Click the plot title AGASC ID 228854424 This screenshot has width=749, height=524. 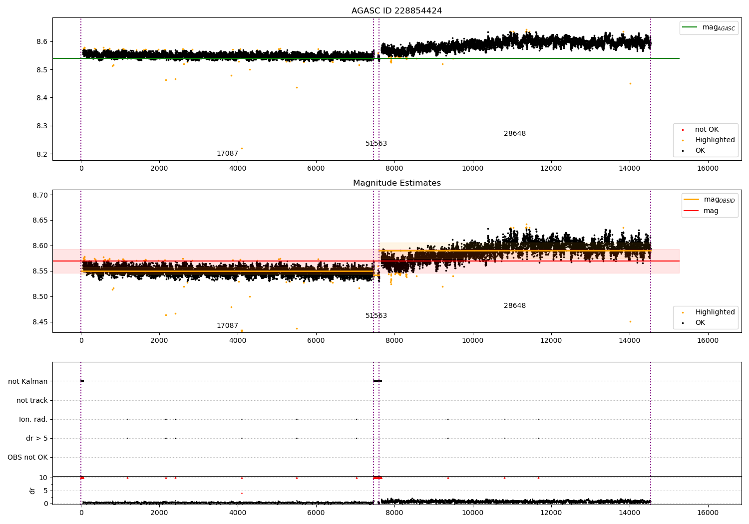coord(396,11)
